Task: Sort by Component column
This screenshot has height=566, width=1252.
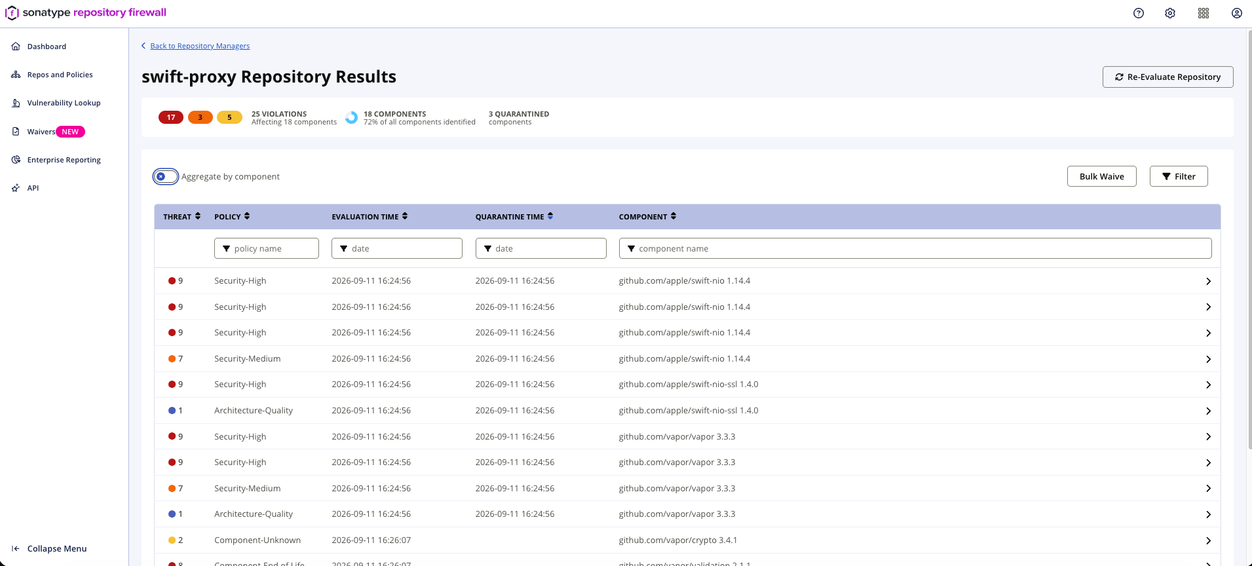Action: 647,217
